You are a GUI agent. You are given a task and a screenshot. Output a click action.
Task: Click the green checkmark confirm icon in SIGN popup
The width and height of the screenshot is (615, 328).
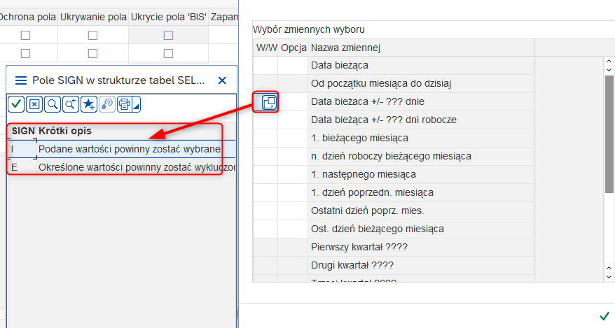coord(15,104)
